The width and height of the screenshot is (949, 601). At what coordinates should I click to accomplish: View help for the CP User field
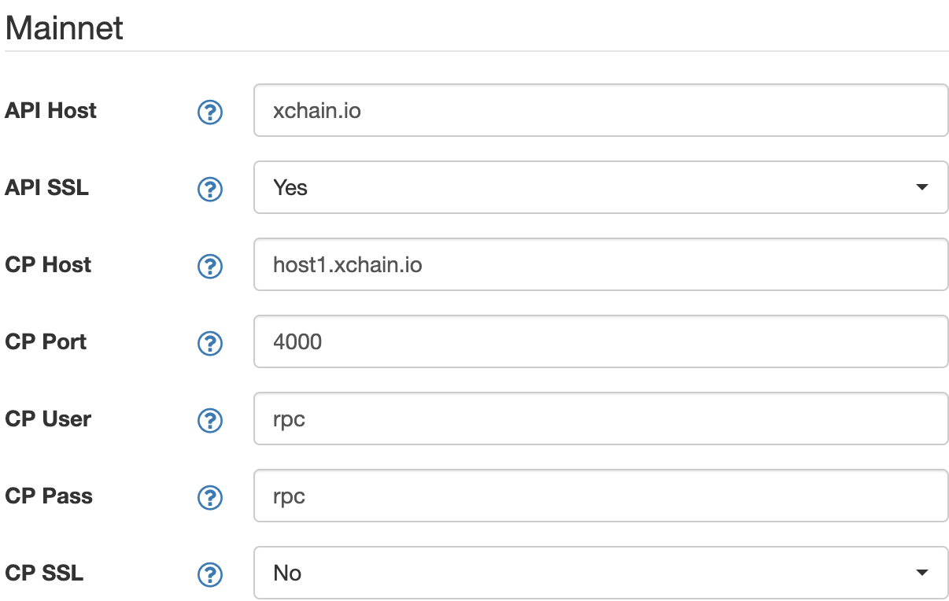[209, 421]
